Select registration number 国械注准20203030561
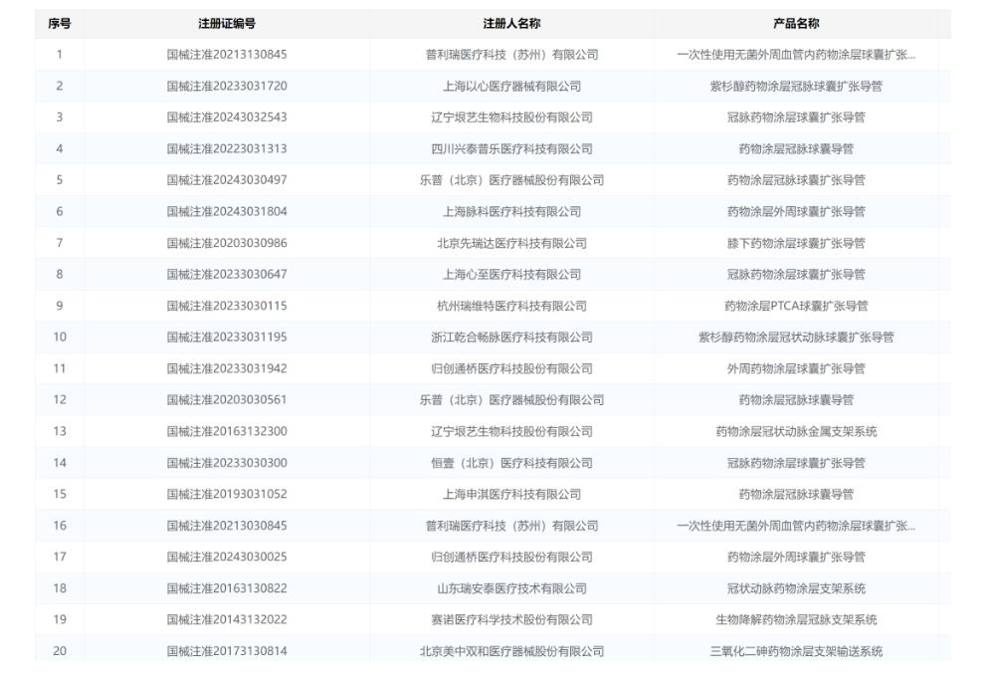Image resolution: width=996 pixels, height=684 pixels. [227, 400]
